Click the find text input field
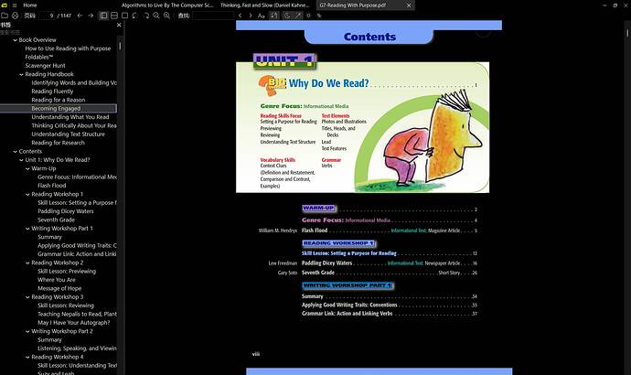The height and width of the screenshot is (375, 631). [x=213, y=16]
